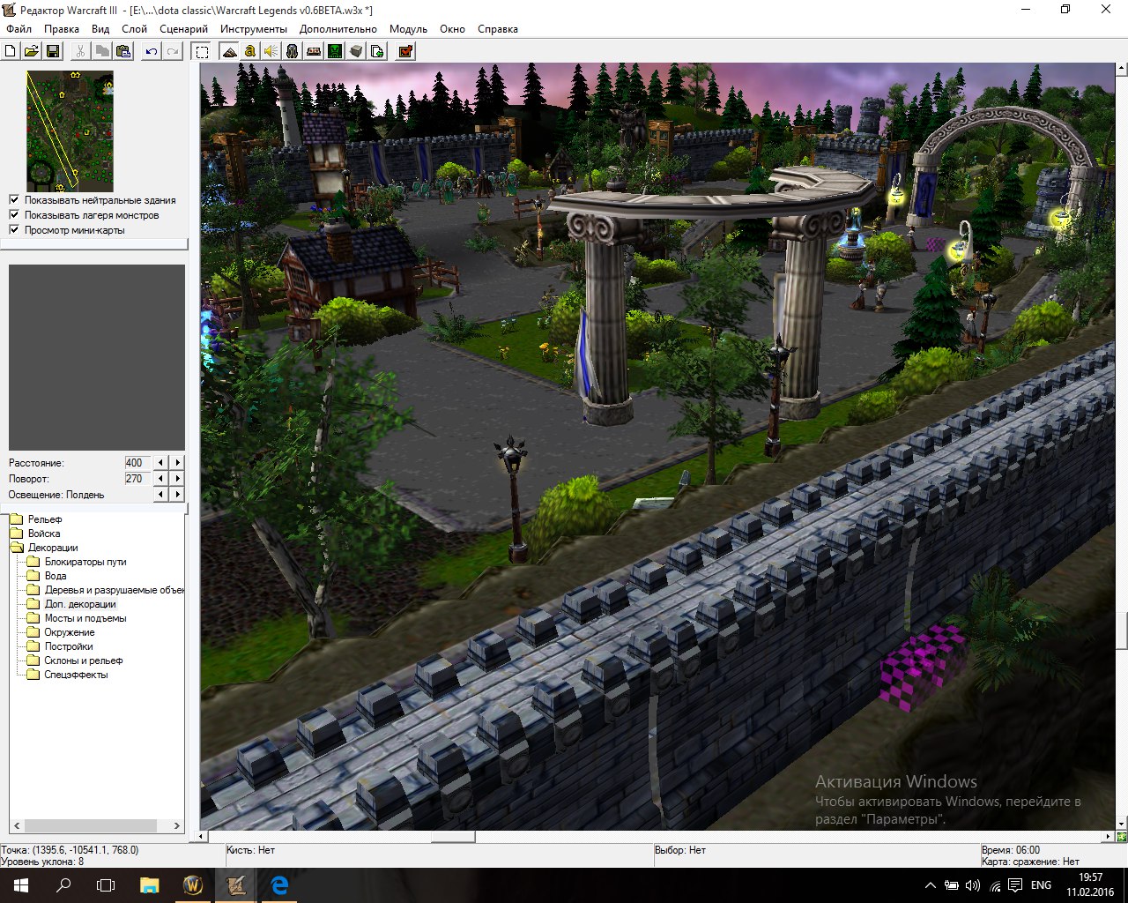Increase Расстояние with right arrow
The image size is (1128, 903).
coord(178,463)
